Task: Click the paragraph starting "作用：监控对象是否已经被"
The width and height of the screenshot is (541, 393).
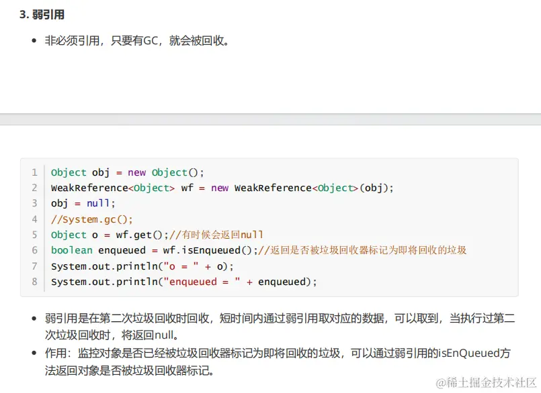Action: coord(278,361)
